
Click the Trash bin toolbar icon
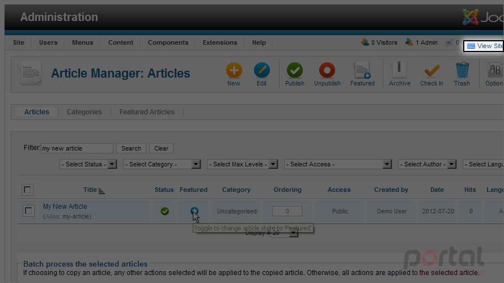(x=462, y=70)
